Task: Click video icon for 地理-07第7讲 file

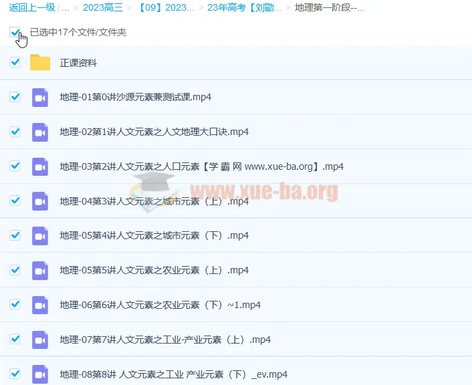Action: coord(40,340)
